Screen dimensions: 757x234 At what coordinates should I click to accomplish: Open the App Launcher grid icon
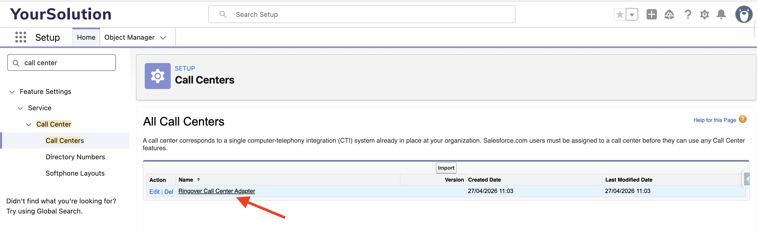(20, 37)
